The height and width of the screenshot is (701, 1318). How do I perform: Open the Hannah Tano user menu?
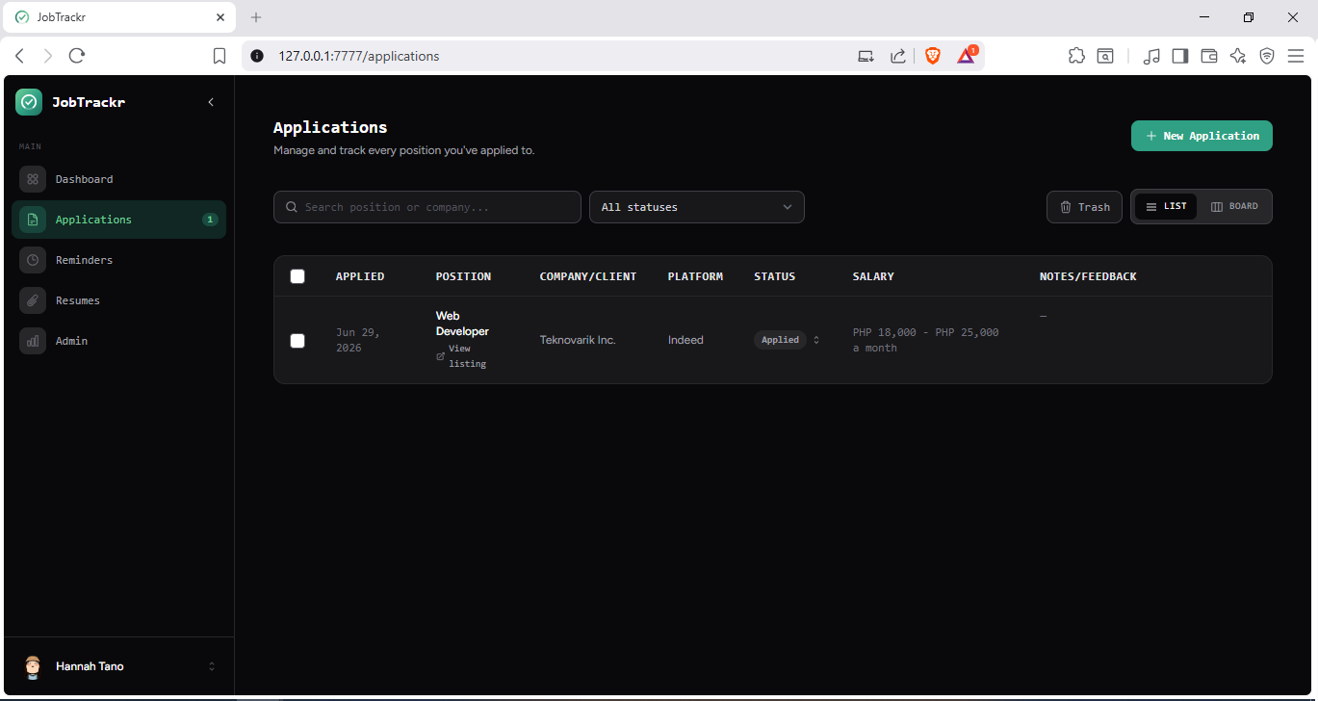point(118,666)
